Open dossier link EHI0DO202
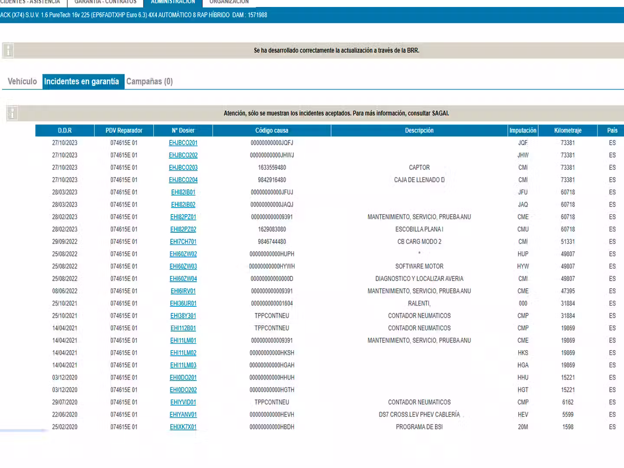This screenshot has width=624, height=468. (x=183, y=390)
